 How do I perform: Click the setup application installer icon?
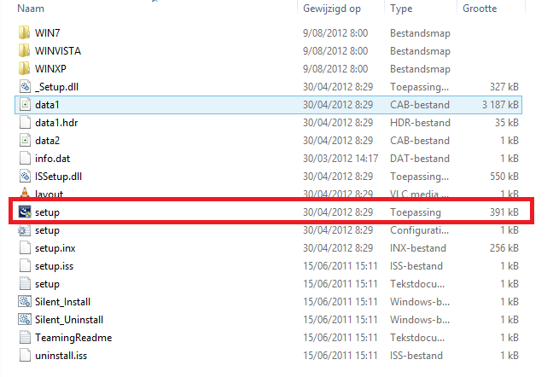[25, 212]
